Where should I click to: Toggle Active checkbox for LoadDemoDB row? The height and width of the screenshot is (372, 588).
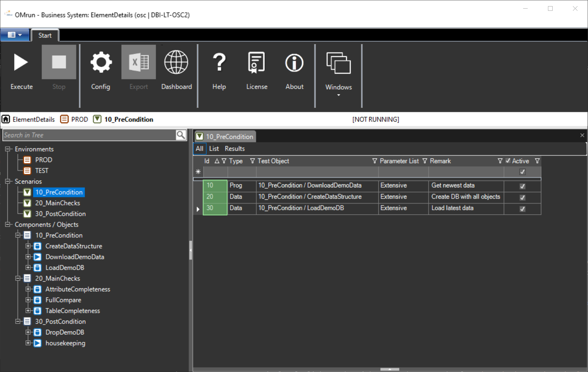(x=522, y=209)
